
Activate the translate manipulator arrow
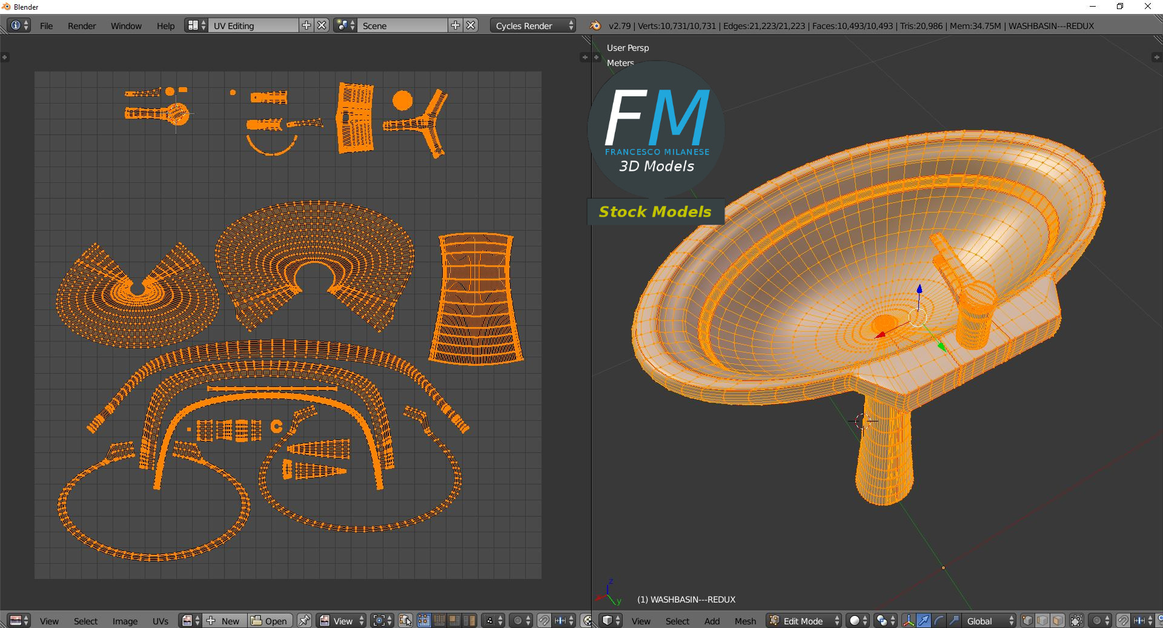924,621
